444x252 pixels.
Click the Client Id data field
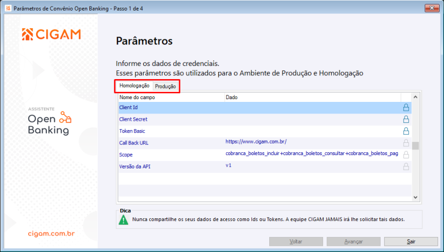312,107
